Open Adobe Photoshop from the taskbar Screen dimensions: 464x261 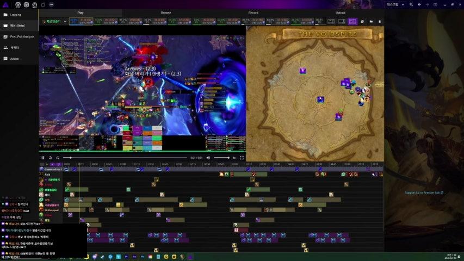pyautogui.click(x=143, y=257)
